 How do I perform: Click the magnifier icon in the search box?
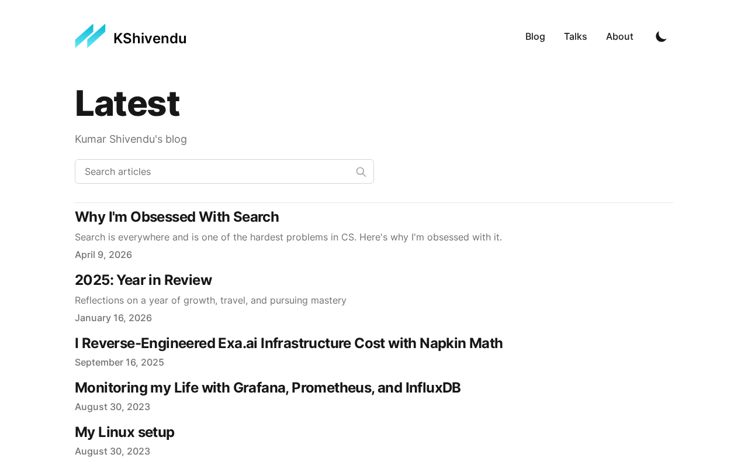click(x=361, y=172)
